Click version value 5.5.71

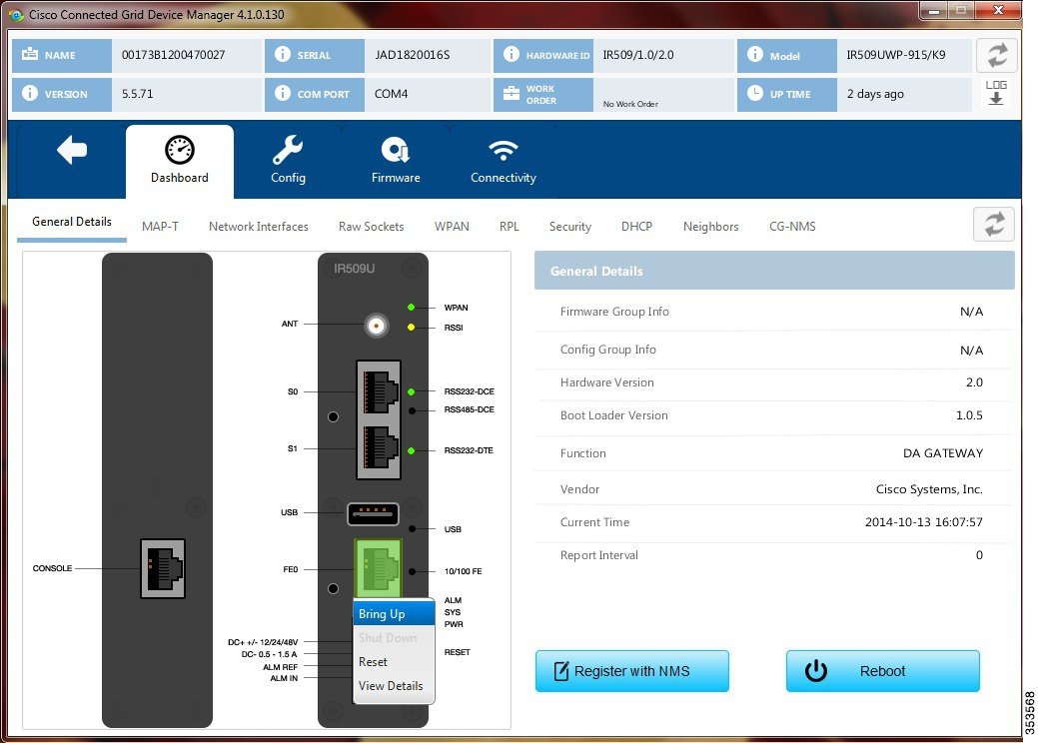(138, 94)
